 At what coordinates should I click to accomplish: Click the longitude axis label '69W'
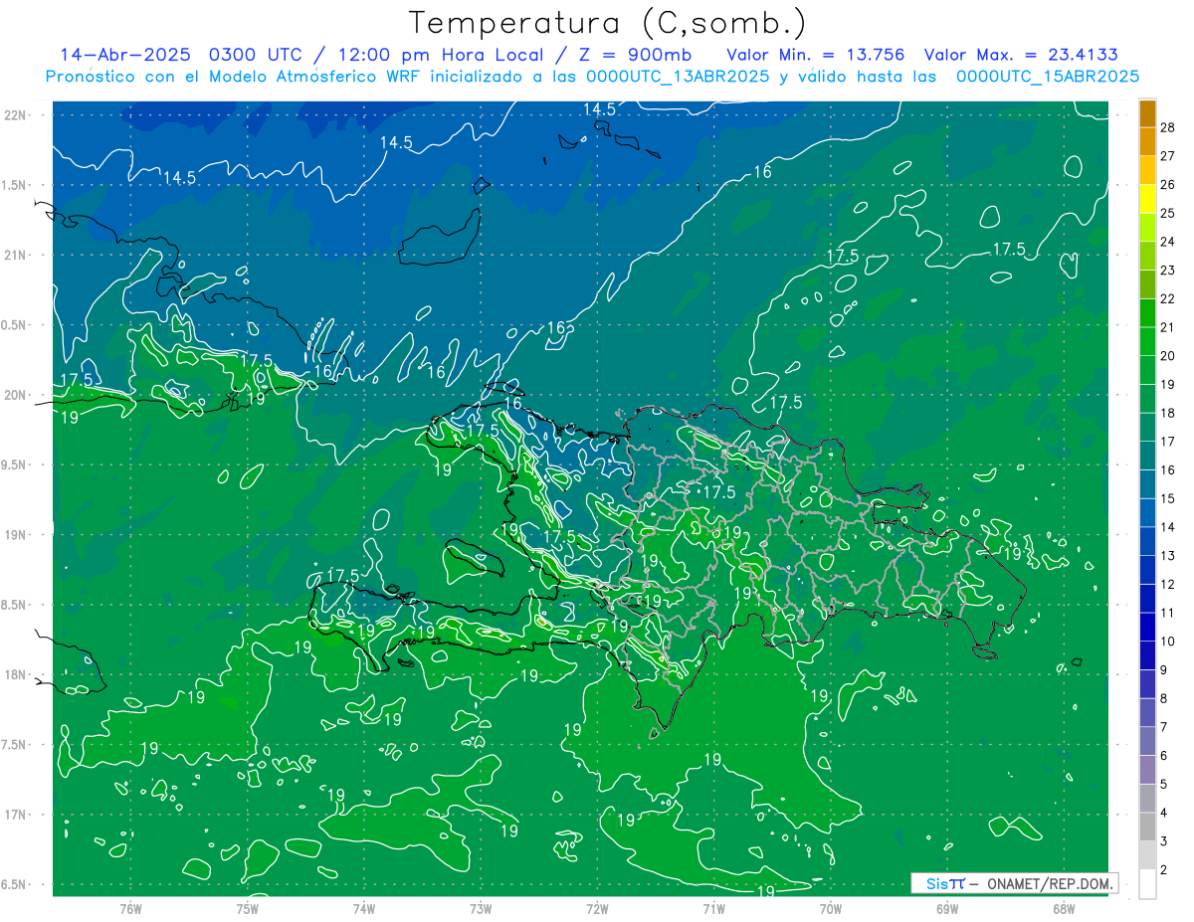click(x=947, y=908)
